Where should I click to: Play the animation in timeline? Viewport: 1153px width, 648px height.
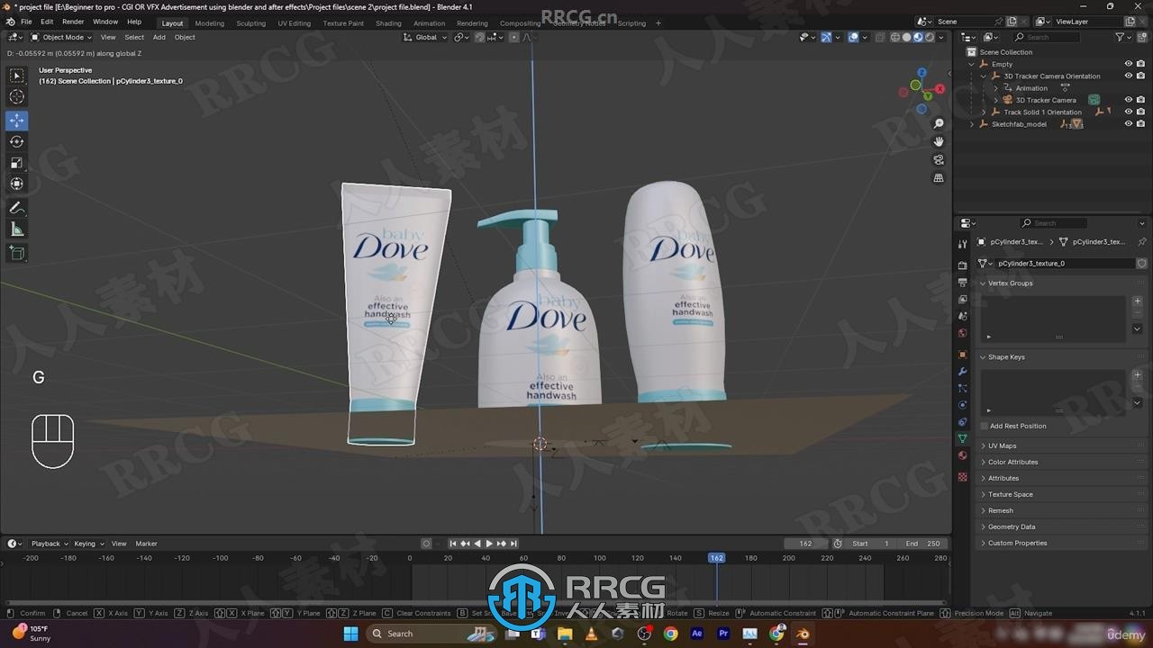click(x=489, y=544)
